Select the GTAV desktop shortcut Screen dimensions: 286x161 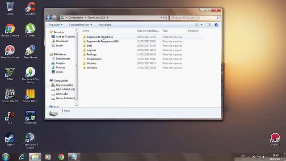click(10, 74)
